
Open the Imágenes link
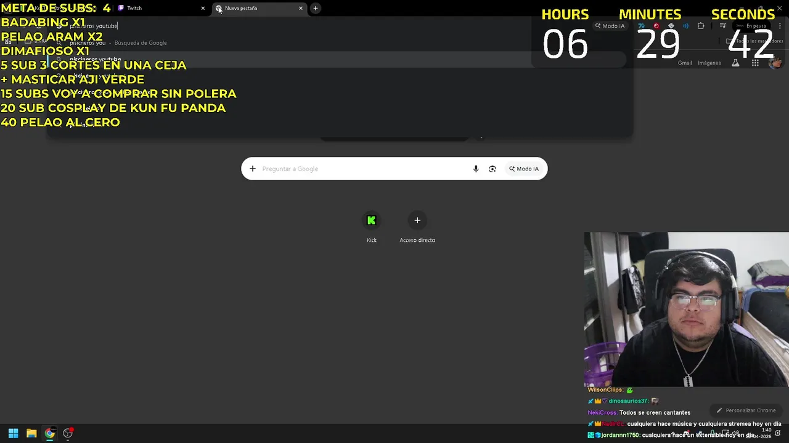(709, 63)
